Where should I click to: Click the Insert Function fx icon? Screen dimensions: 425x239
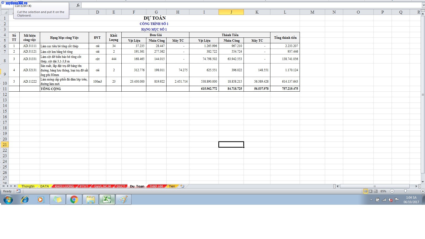point(78,5)
